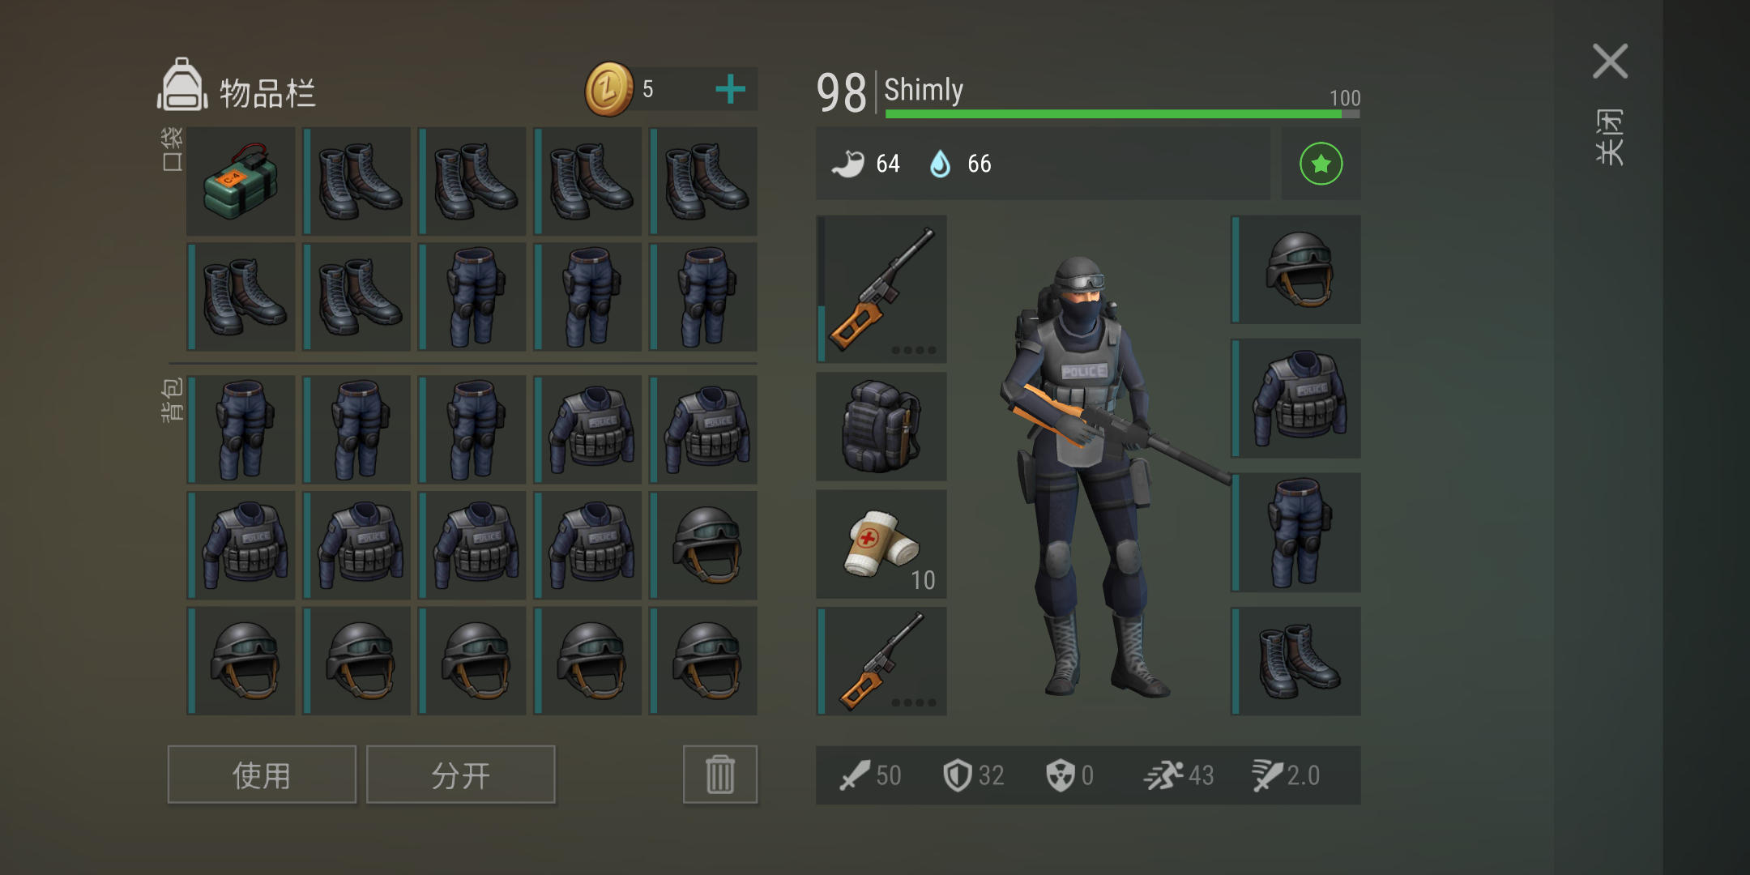Select the second rifle weapon slot
The image size is (1750, 875).
(881, 661)
